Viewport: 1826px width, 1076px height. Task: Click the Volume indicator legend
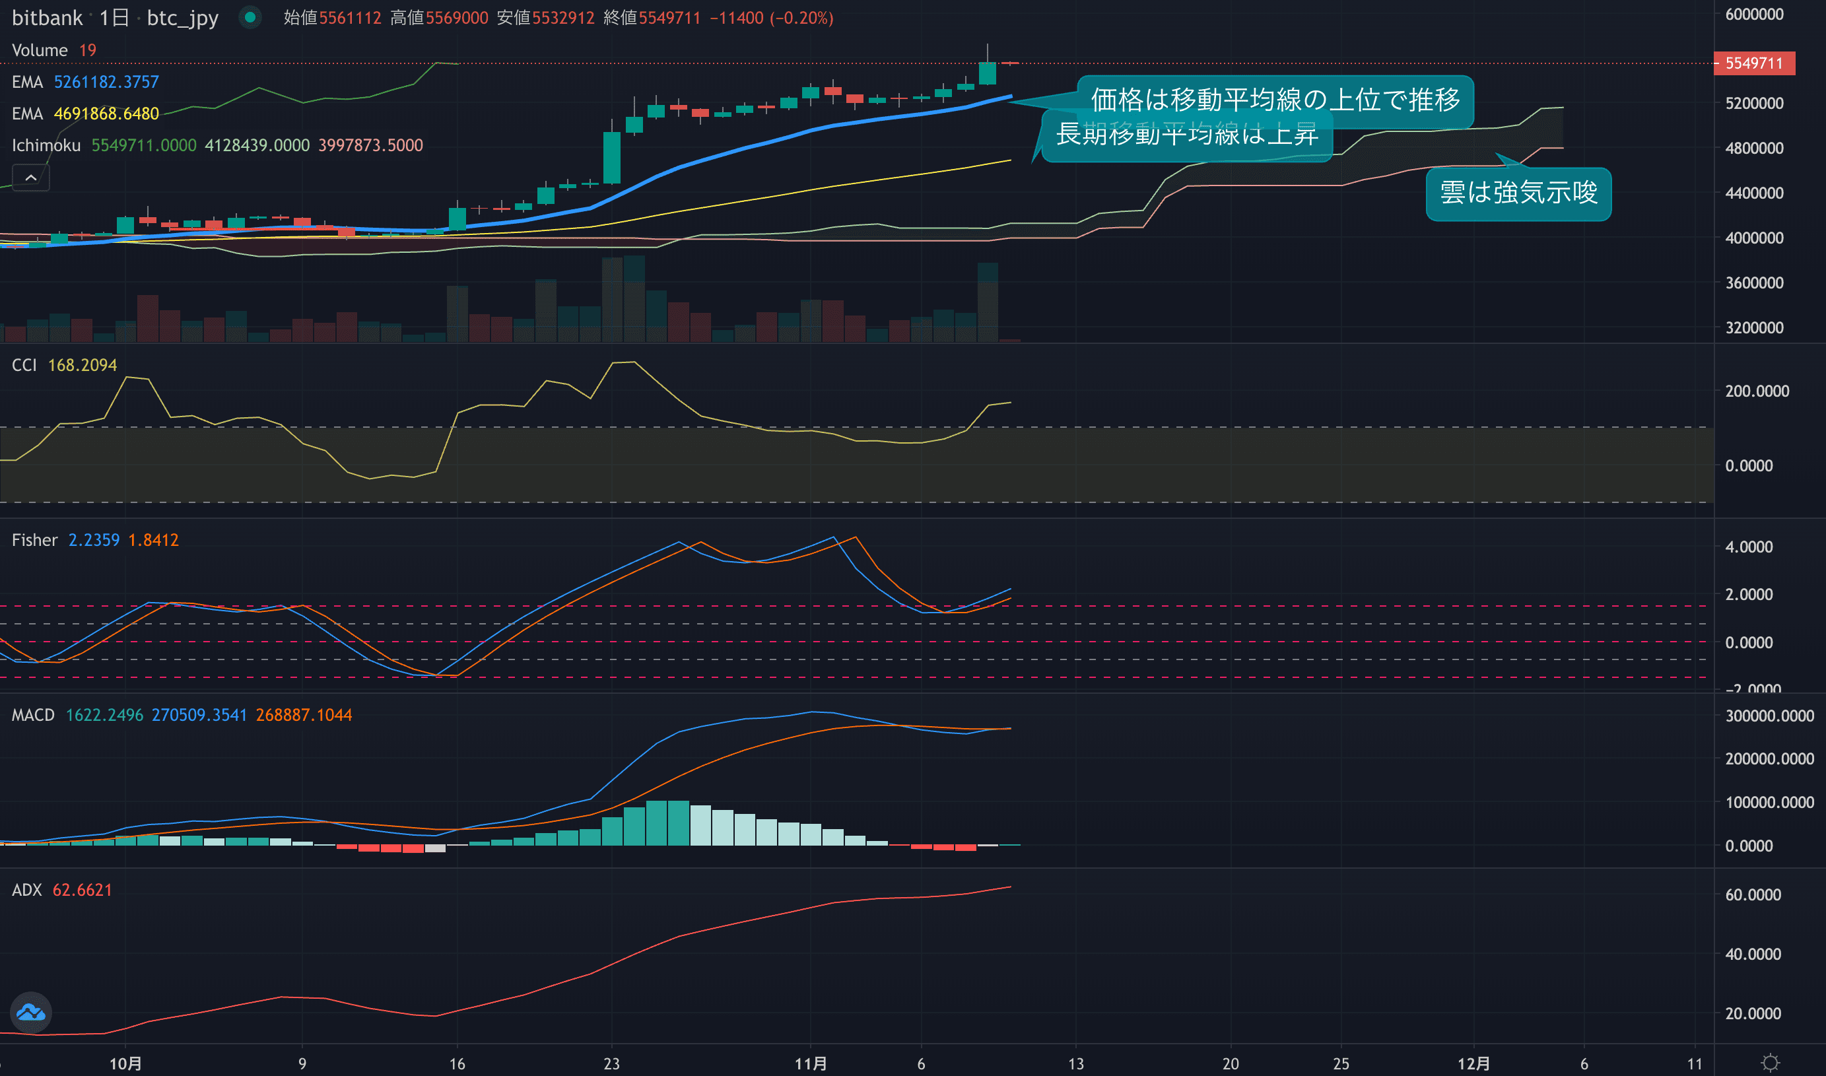point(40,50)
